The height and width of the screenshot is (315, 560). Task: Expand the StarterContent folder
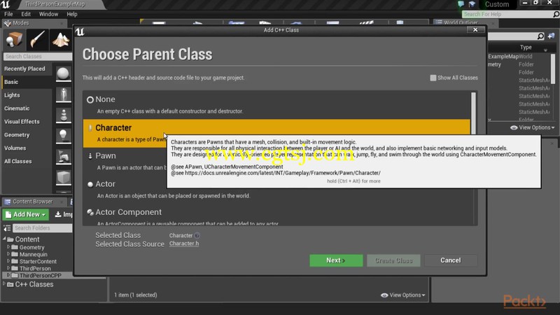(8, 261)
